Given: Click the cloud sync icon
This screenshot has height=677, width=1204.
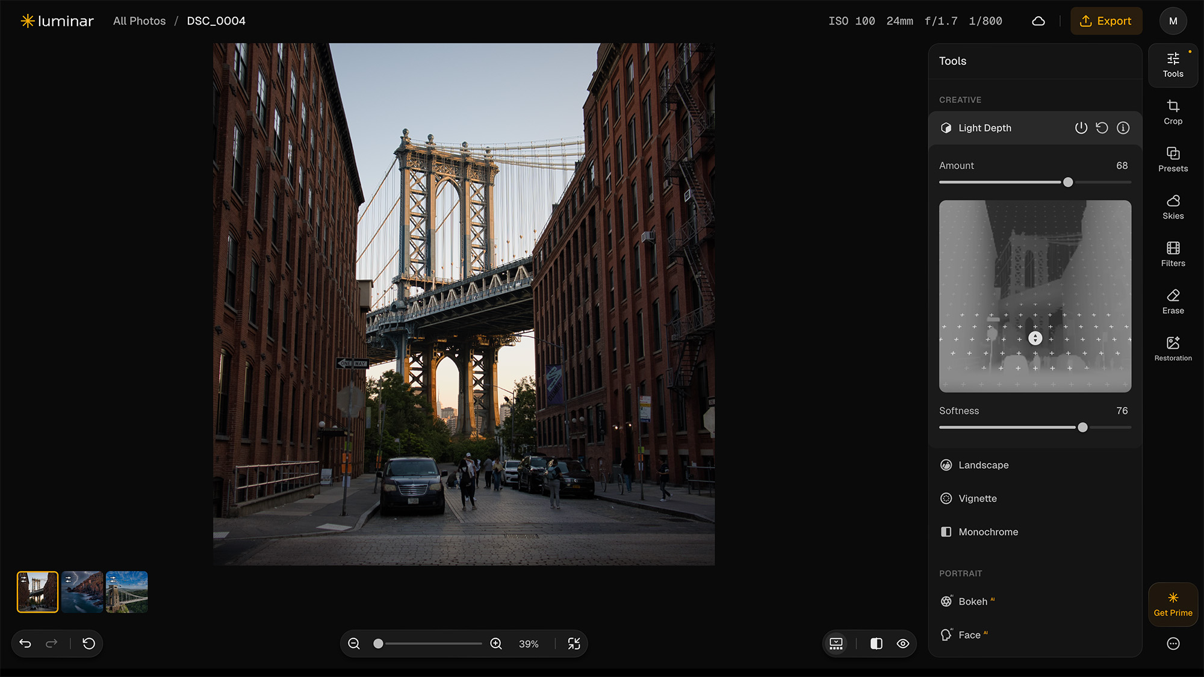Looking at the screenshot, I should (1038, 21).
